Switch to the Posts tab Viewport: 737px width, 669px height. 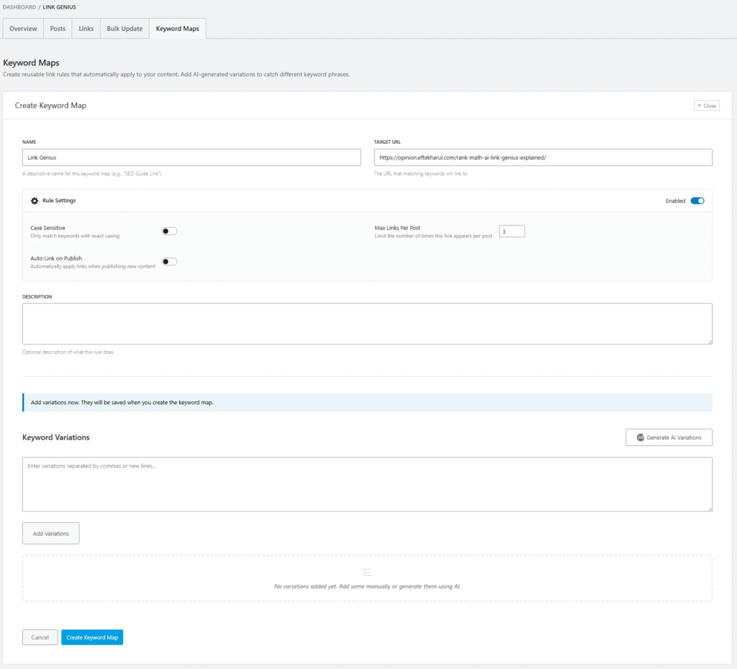pyautogui.click(x=58, y=29)
